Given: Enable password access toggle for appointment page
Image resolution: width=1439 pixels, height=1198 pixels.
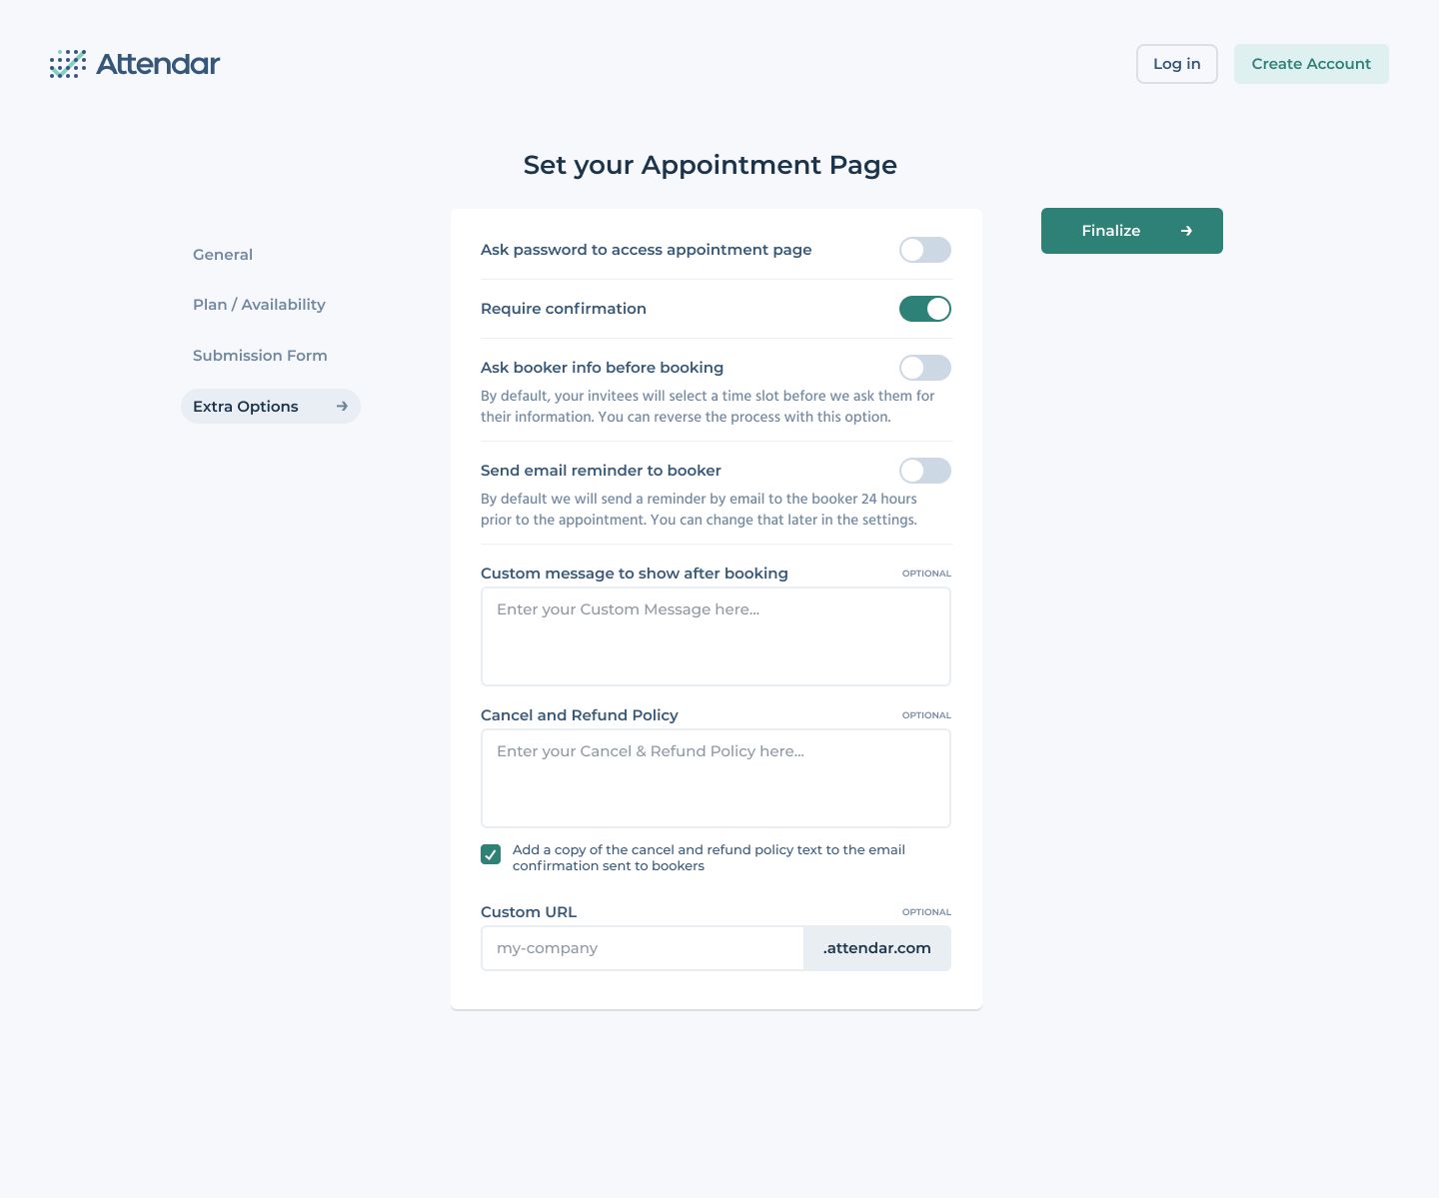Looking at the screenshot, I should pos(924,250).
